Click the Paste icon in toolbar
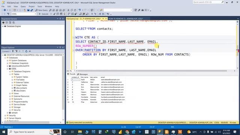The height and width of the screenshot is (135, 240). tap(75, 10)
